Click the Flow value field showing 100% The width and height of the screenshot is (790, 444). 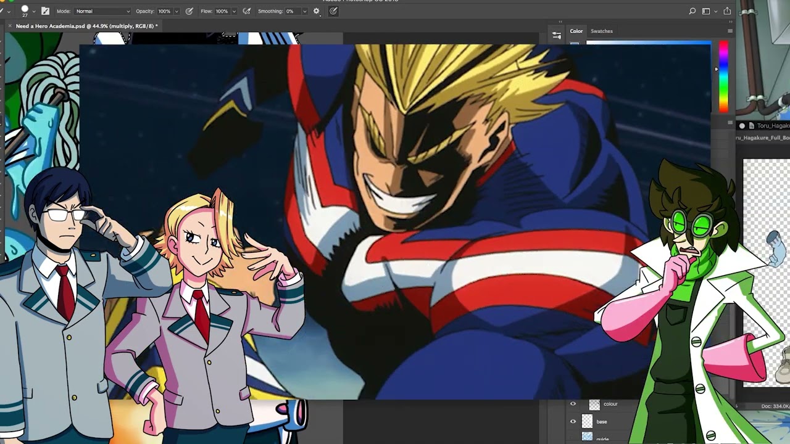[222, 11]
